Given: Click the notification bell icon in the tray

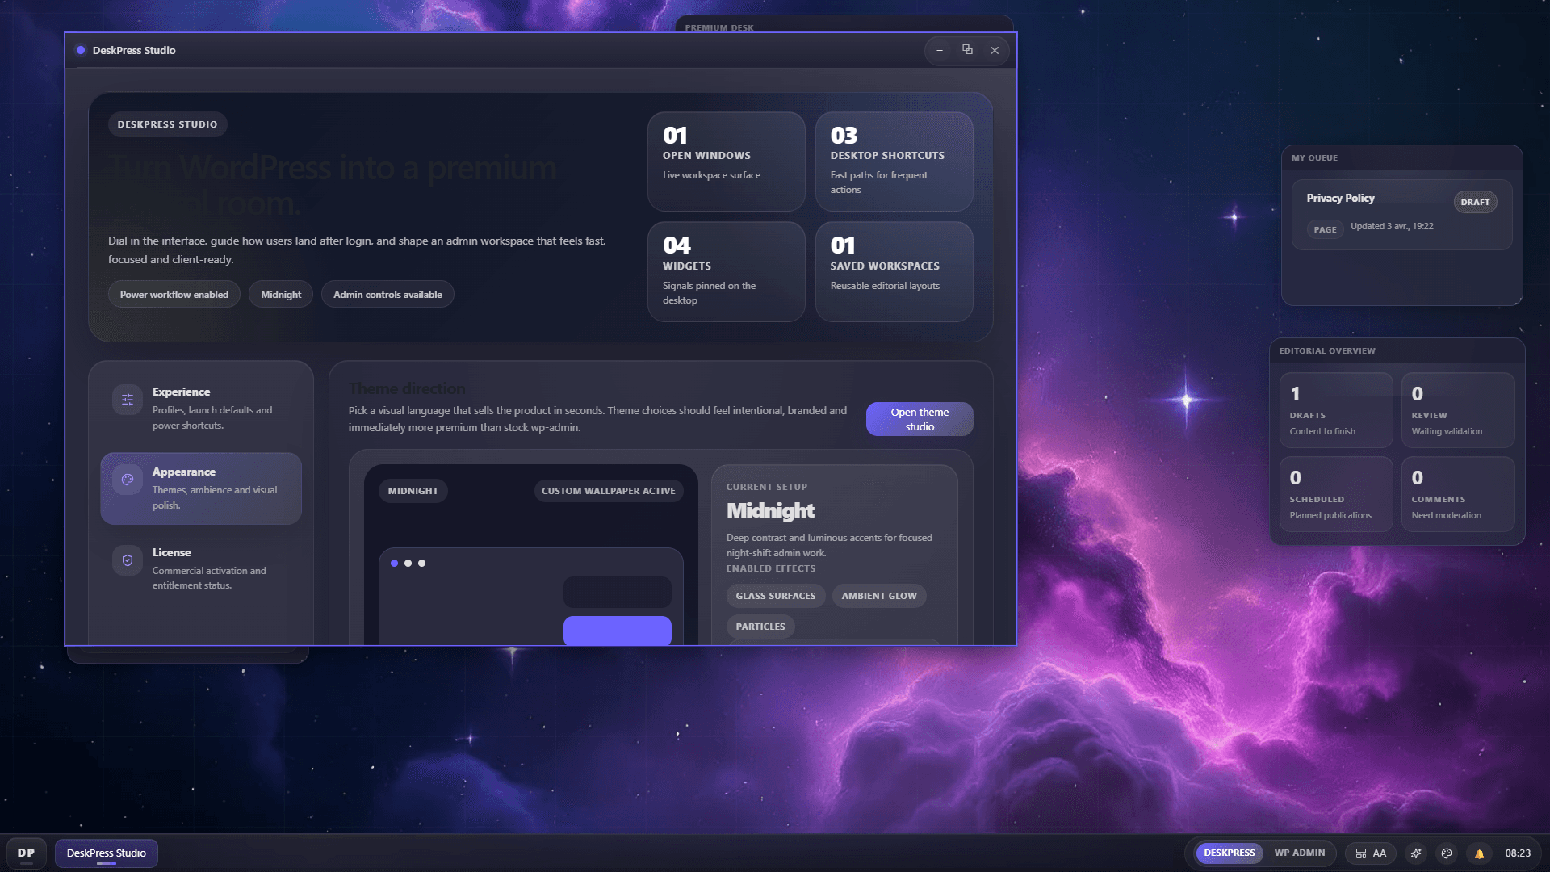Looking at the screenshot, I should 1479,853.
